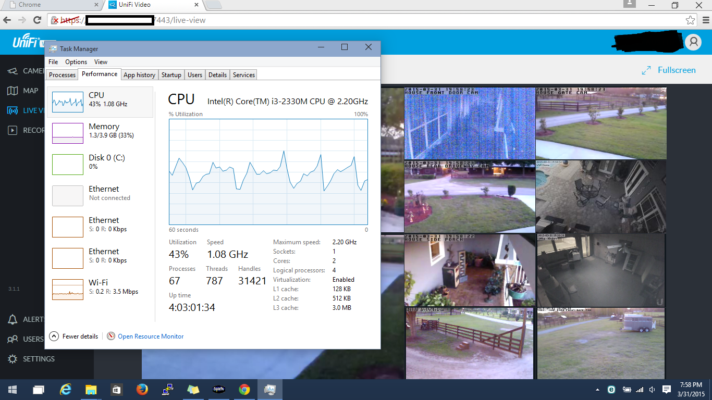The width and height of the screenshot is (712, 400).
Task: Select the UniFi Video browser tab
Action: [153, 5]
